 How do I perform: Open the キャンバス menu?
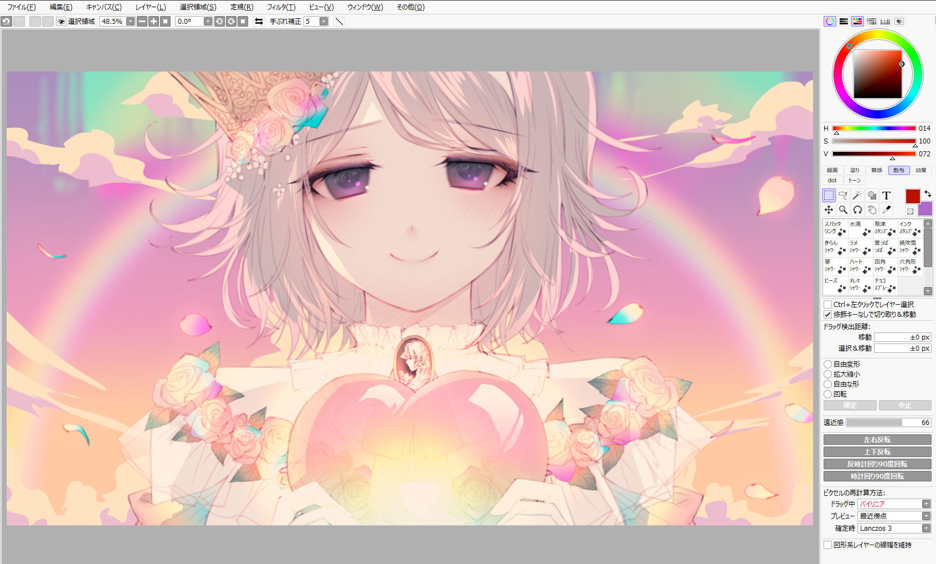pos(104,7)
